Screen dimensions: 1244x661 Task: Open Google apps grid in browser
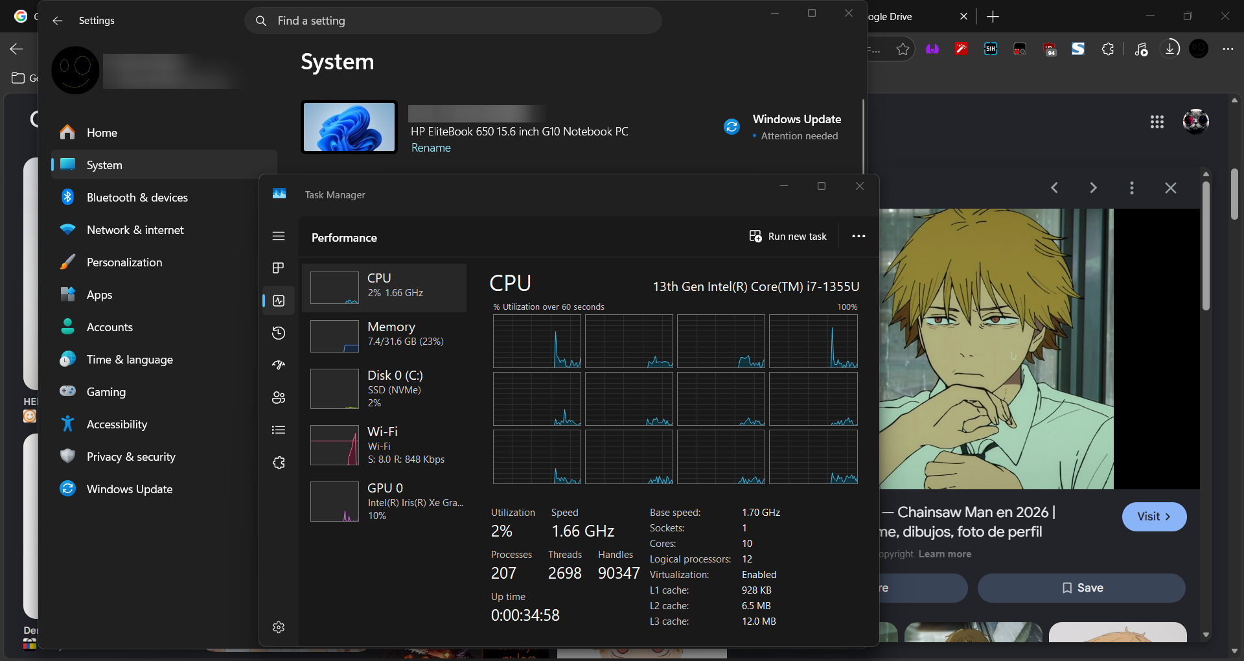tap(1157, 122)
